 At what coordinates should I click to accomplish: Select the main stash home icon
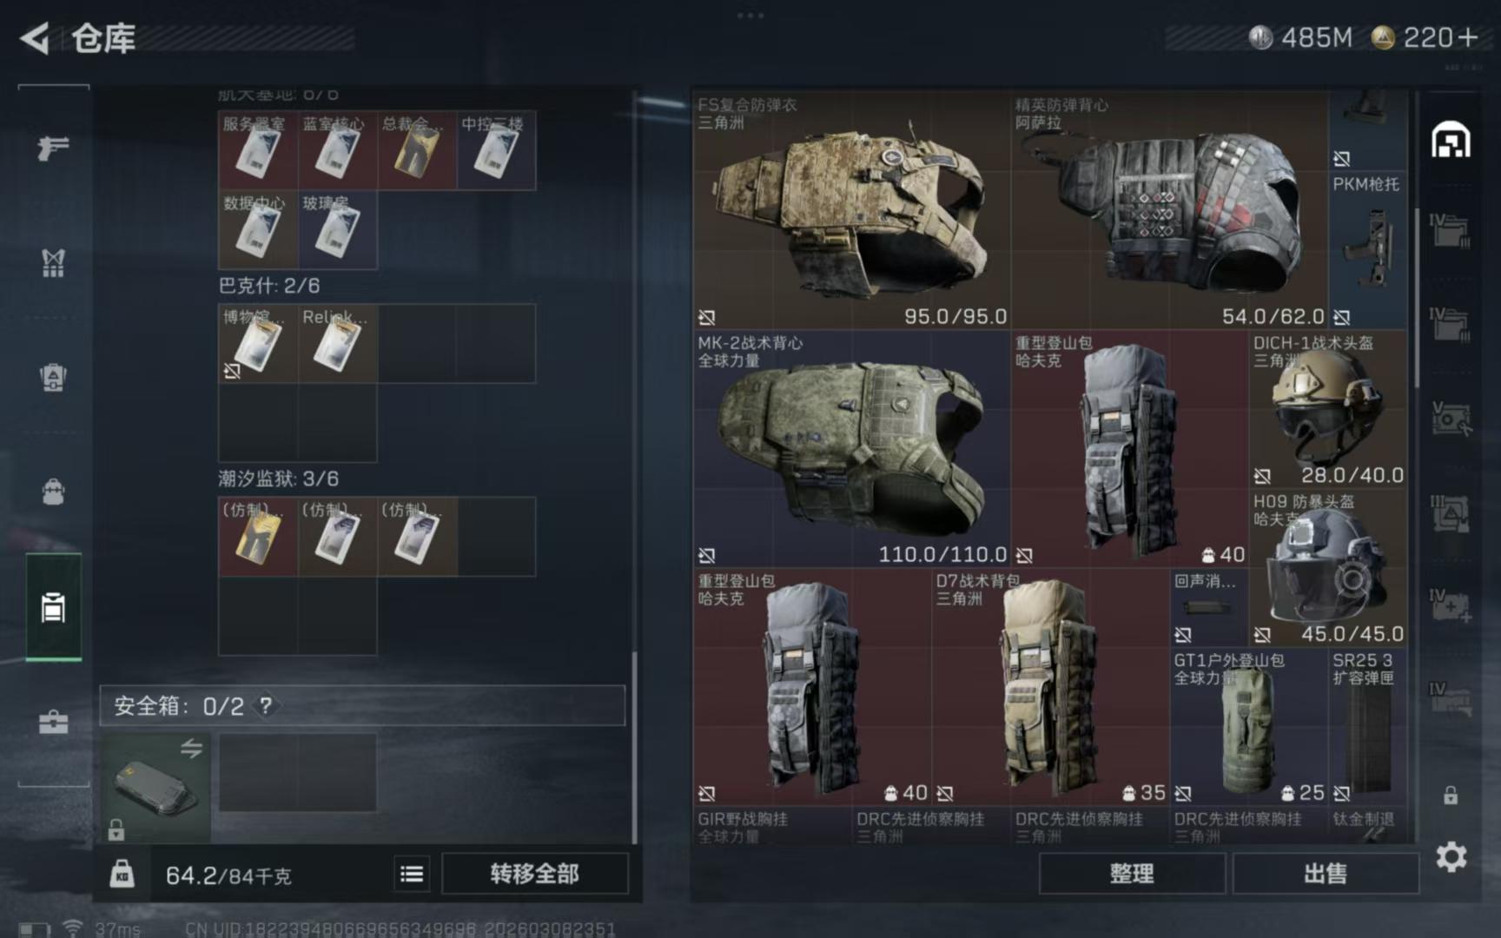[x=1451, y=140]
